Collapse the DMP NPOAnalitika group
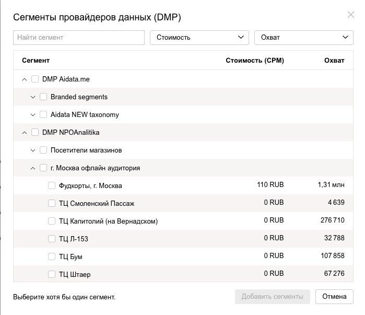 (x=25, y=133)
